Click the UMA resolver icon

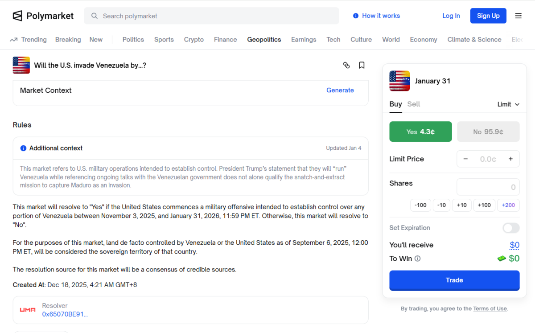pos(27,309)
